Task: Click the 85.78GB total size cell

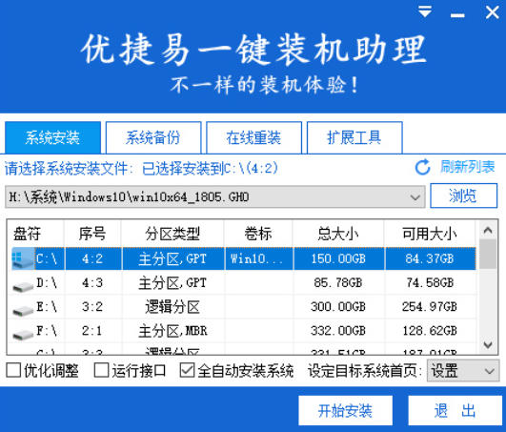Action: pyautogui.click(x=338, y=283)
